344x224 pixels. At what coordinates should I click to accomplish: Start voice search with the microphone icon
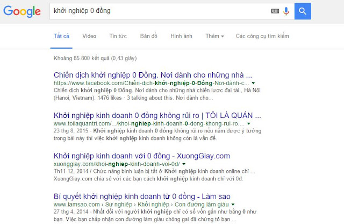click(286, 11)
